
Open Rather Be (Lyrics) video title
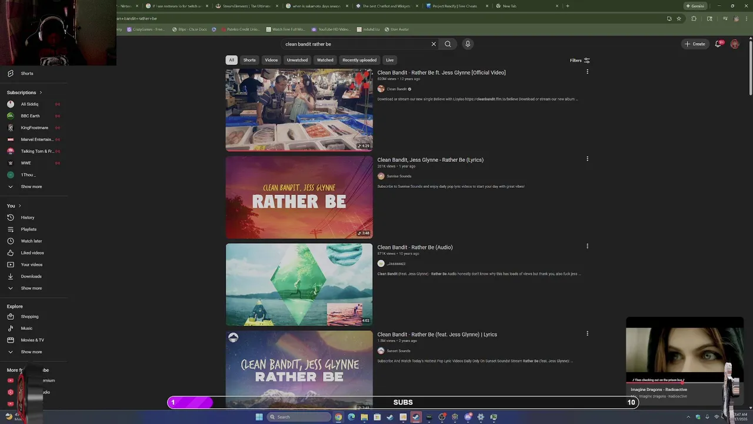[x=430, y=160]
